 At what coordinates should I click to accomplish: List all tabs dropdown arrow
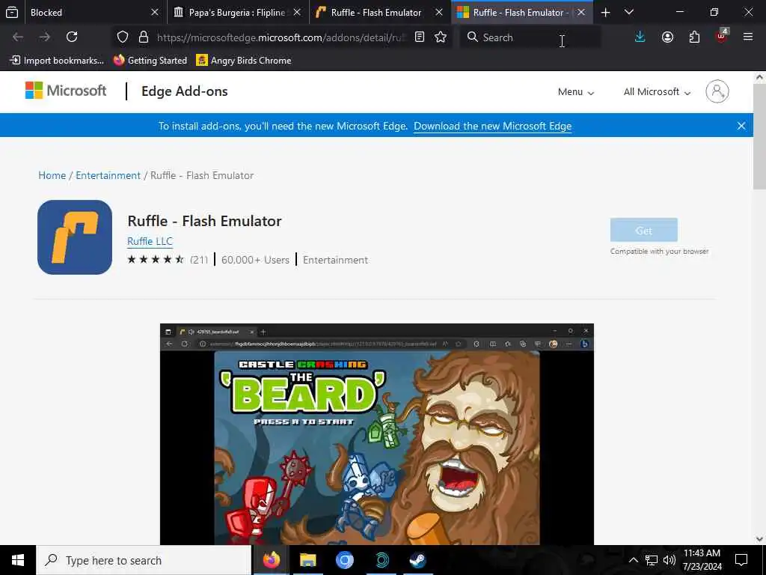(x=629, y=12)
